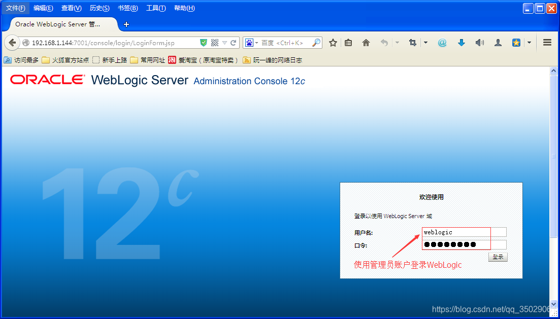Image resolution: width=560 pixels, height=319 pixels.
Task: Close the browser window
Action: [551, 8]
